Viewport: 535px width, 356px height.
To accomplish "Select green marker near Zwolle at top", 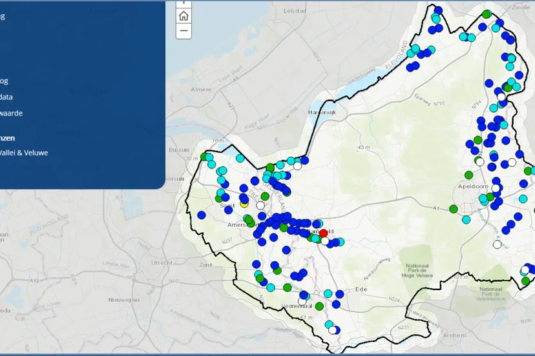I will click(x=487, y=14).
